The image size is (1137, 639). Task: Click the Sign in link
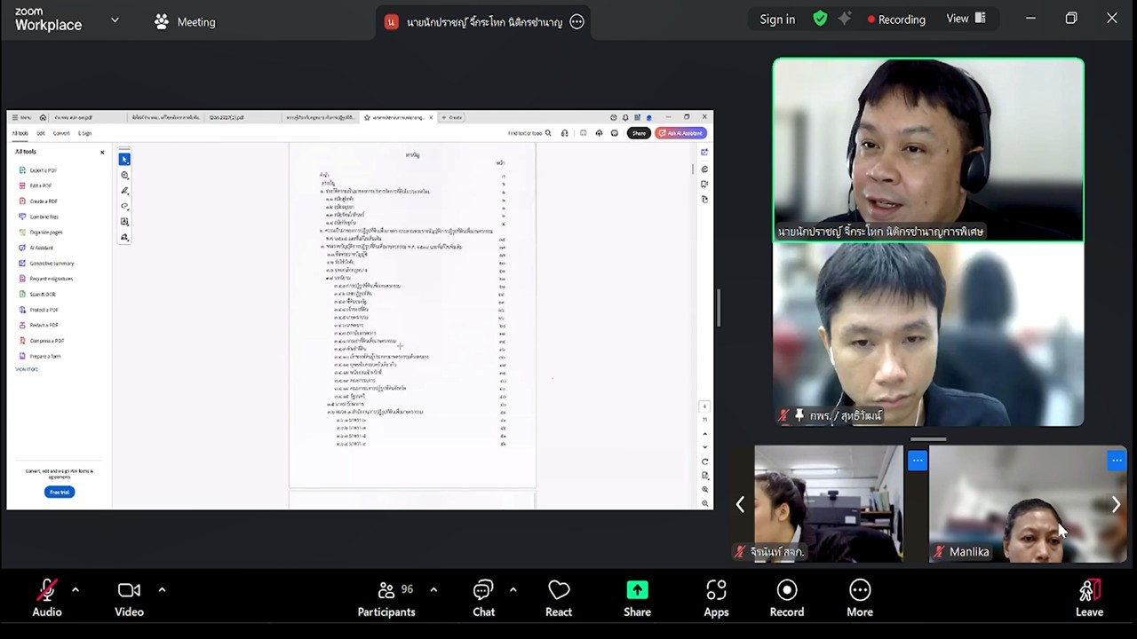click(777, 20)
